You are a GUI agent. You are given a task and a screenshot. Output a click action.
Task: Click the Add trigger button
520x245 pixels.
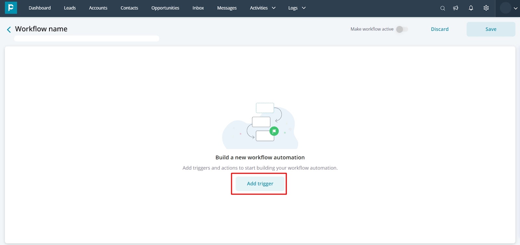click(x=260, y=184)
